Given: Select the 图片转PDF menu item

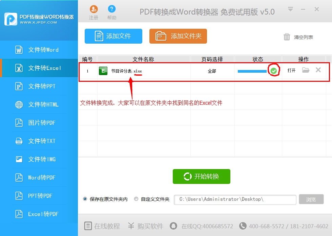Looking at the screenshot, I should [39, 123].
